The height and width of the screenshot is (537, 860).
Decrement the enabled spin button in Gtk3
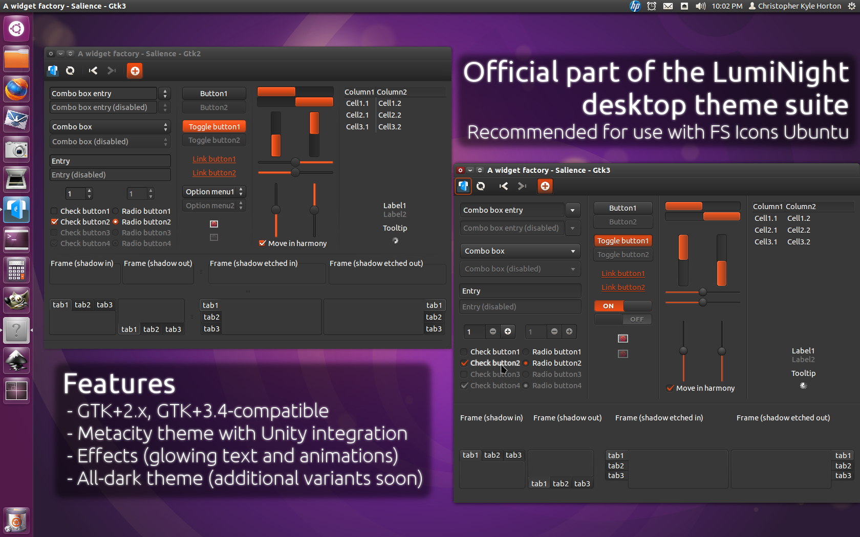(492, 331)
